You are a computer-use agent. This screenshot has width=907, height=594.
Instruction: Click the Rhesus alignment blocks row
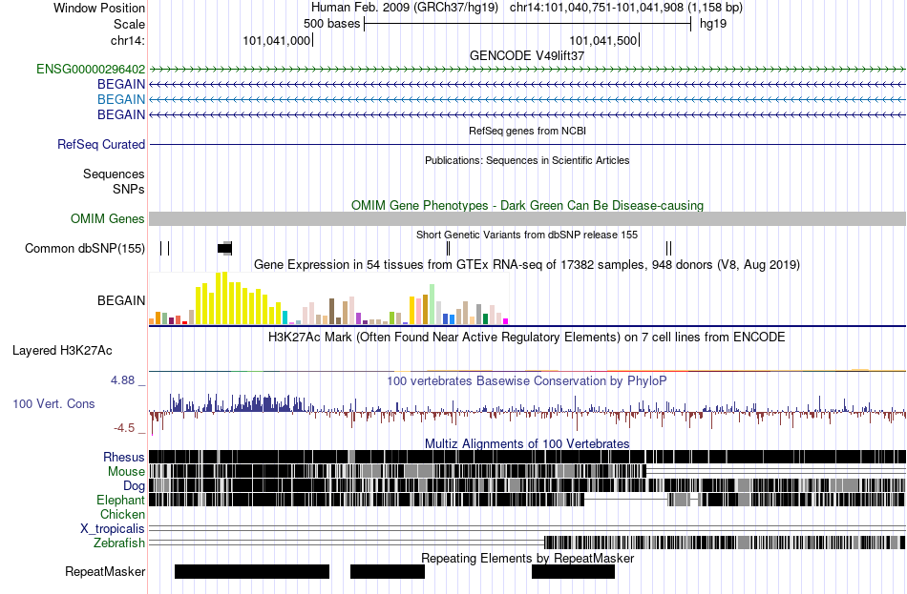point(527,457)
